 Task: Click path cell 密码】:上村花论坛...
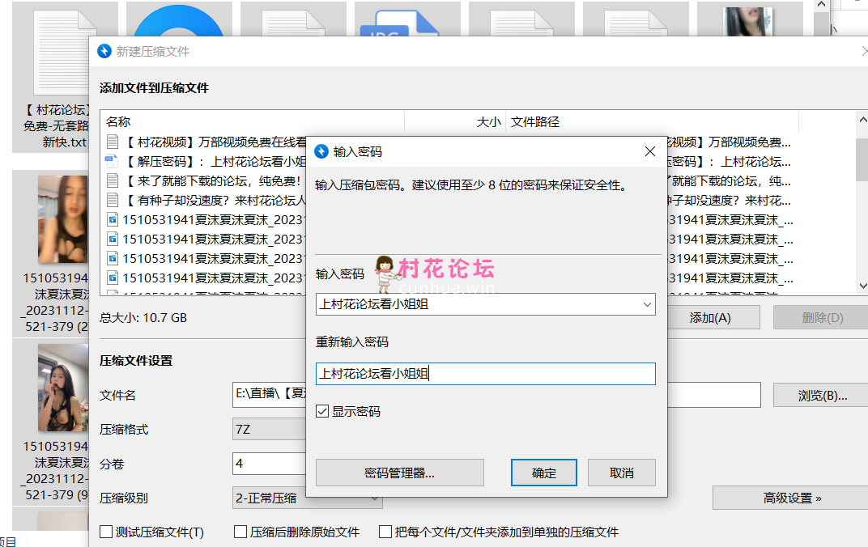[x=730, y=162]
